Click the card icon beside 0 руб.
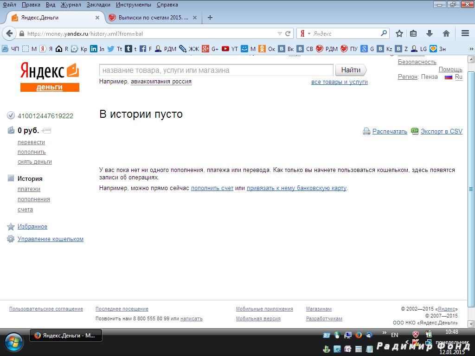The height and width of the screenshot is (356, 475). [46, 130]
